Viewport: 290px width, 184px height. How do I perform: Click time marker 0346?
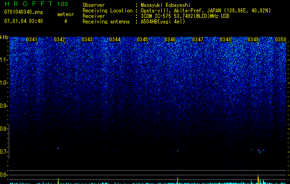[170, 40]
